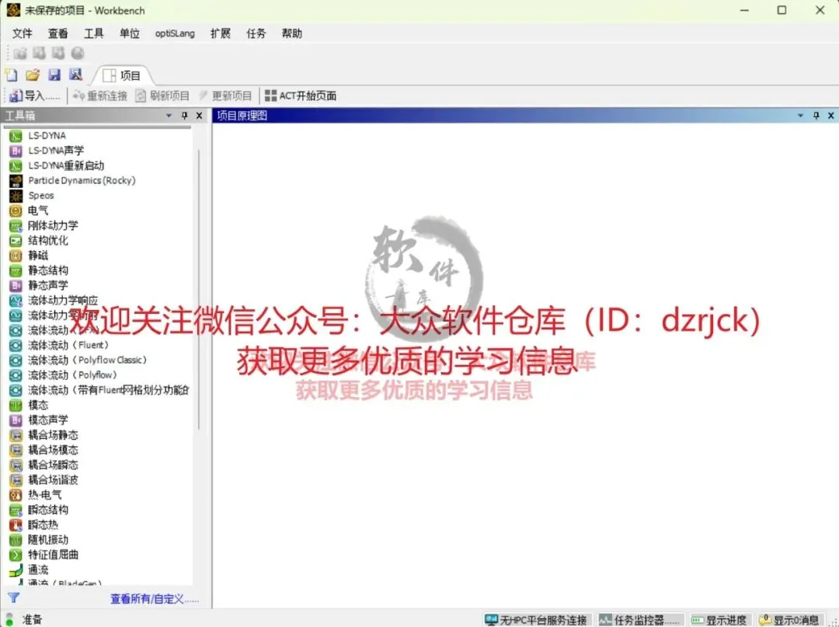
Task: Click the Particle Dynamics (Rocky) icon
Action: [16, 181]
